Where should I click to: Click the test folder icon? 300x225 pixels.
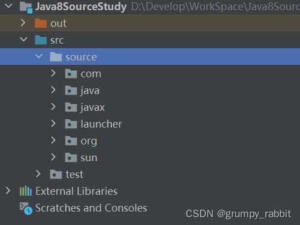[56, 174]
